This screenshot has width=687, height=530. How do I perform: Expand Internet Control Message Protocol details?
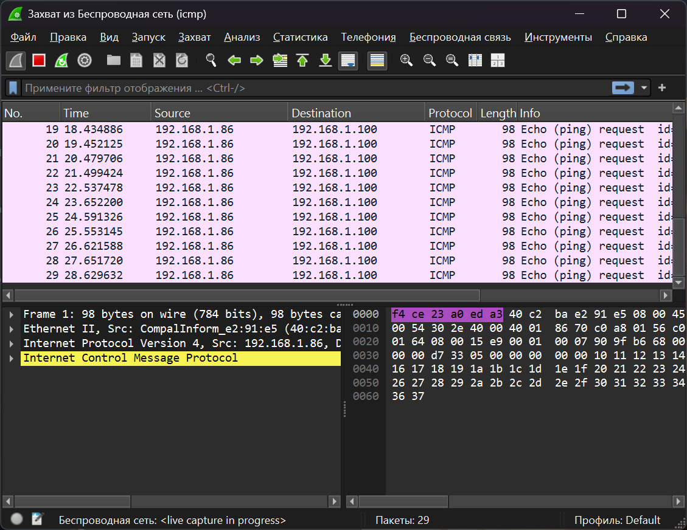(x=12, y=358)
